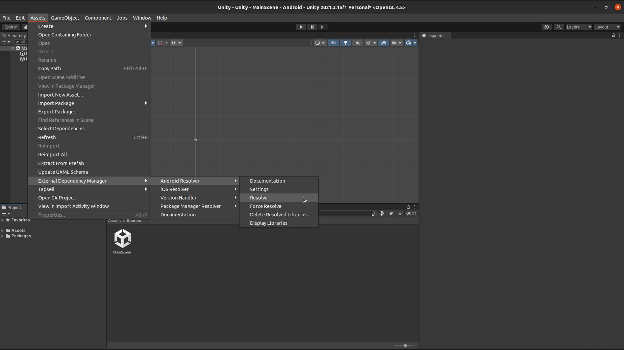Start Play mode with the Play button
624x350 pixels.
click(x=301, y=27)
